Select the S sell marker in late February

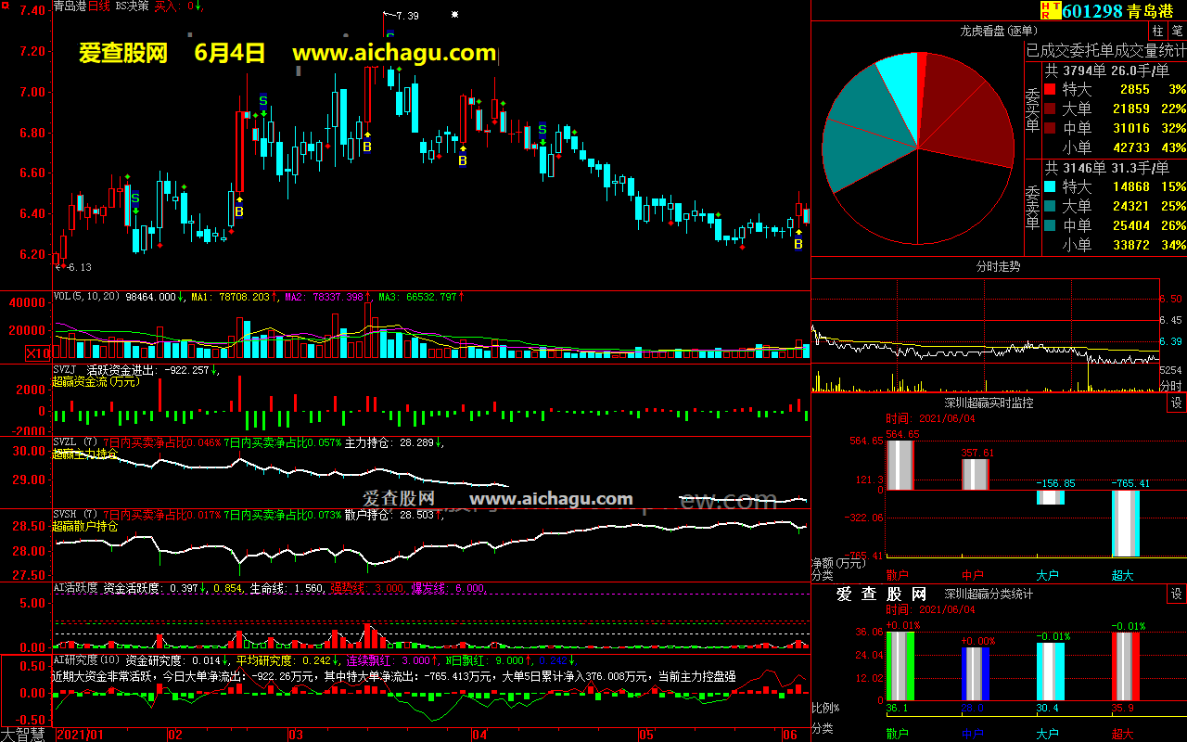click(x=263, y=101)
